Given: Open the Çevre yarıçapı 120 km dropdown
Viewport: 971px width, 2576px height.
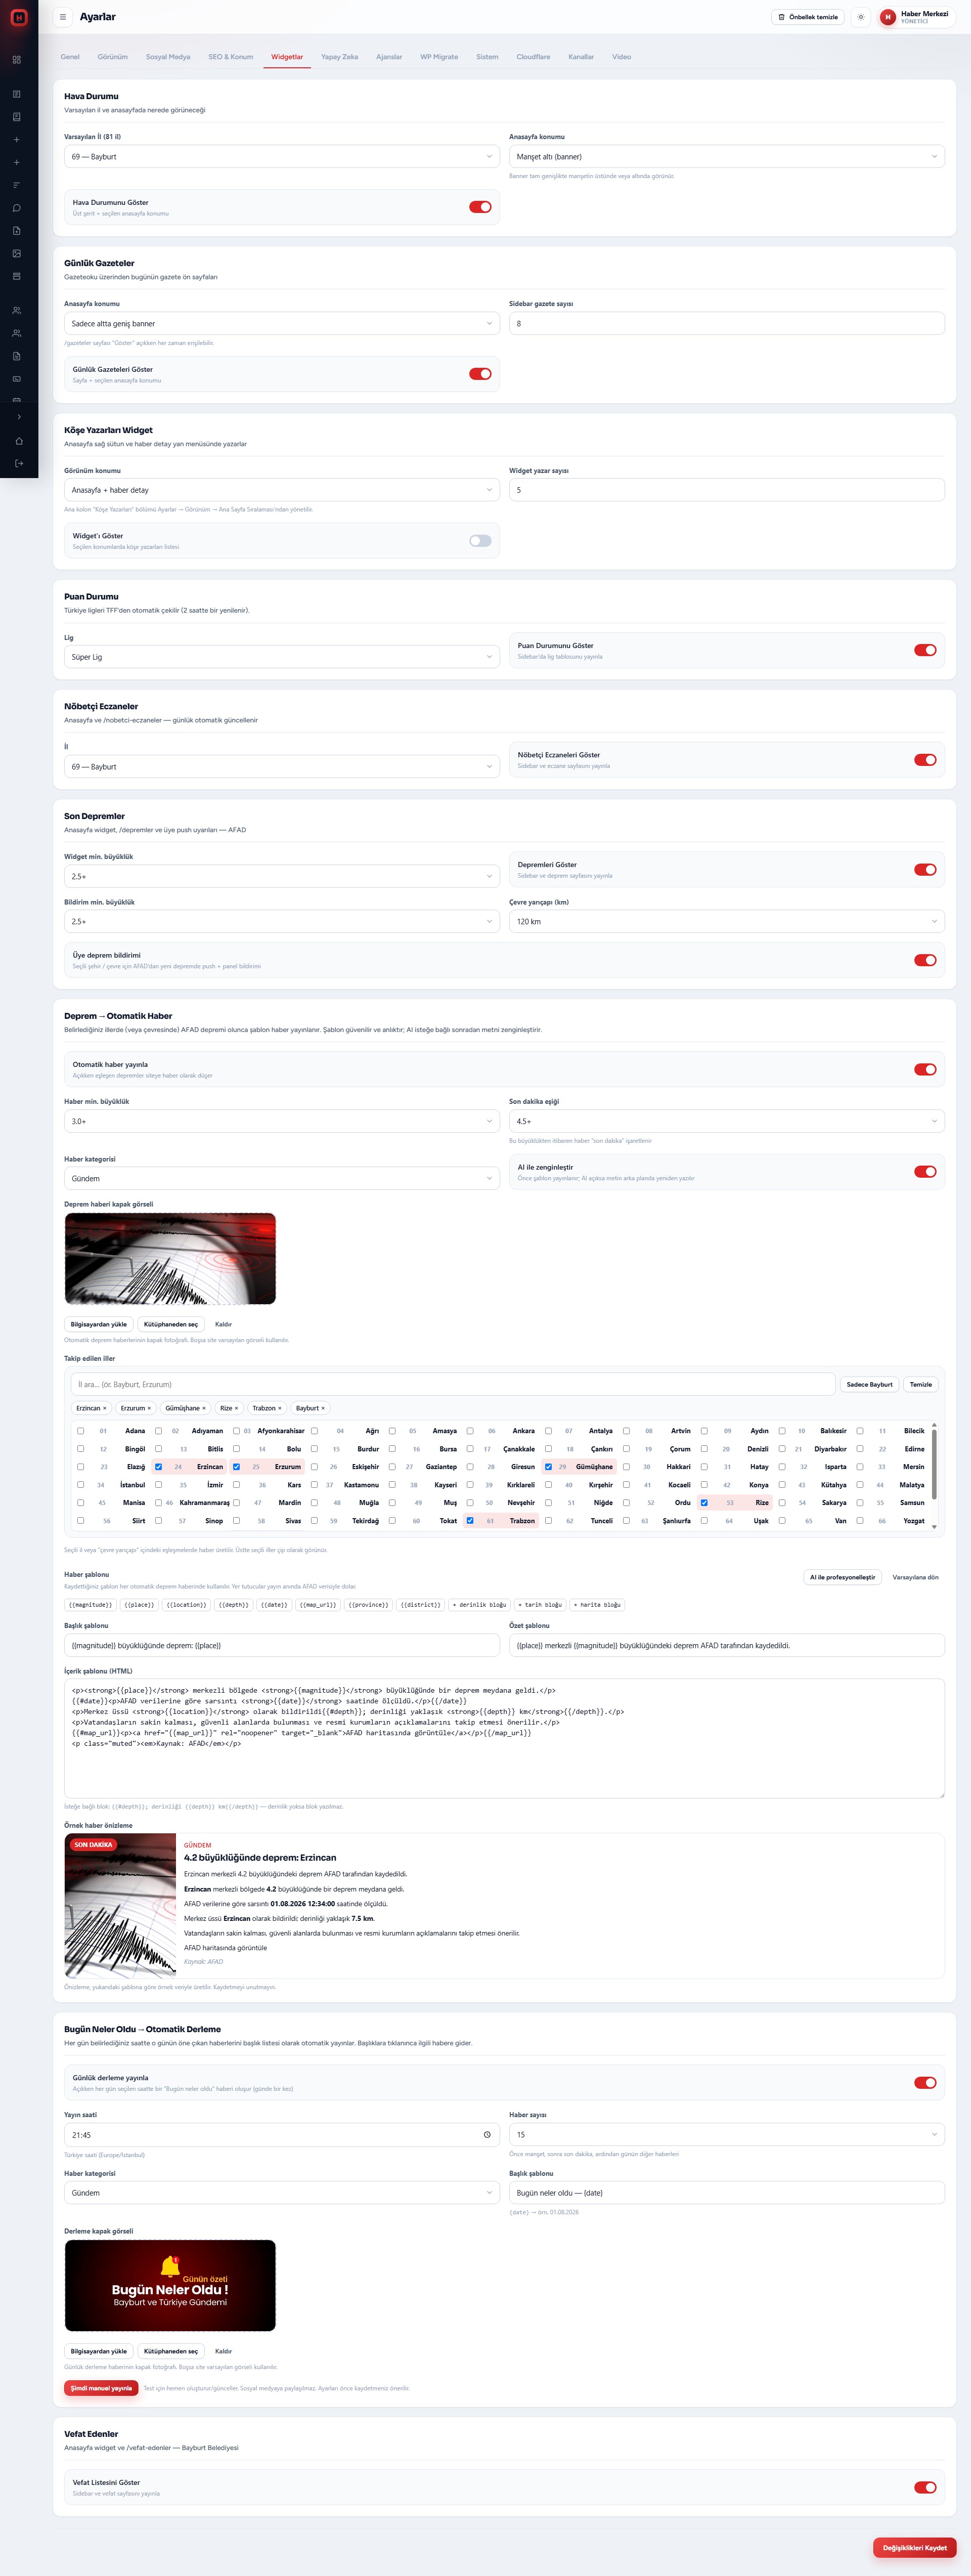Looking at the screenshot, I should [x=727, y=922].
